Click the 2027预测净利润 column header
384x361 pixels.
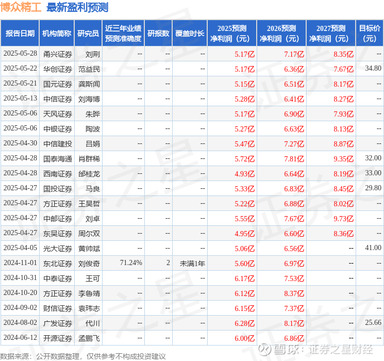tap(331, 34)
